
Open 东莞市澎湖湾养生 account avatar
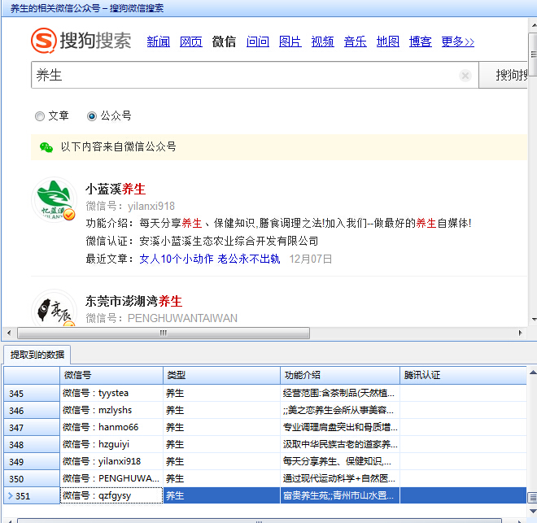(54, 308)
